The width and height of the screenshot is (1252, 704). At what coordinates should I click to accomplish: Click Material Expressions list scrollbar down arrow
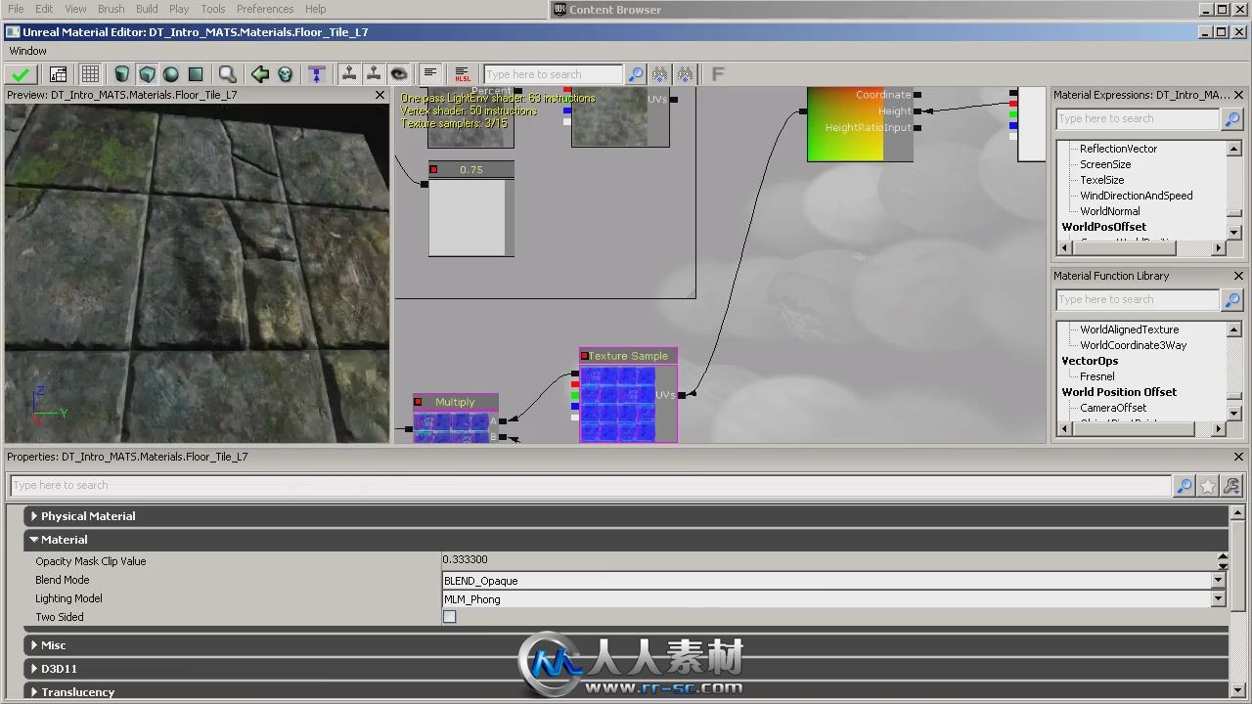tap(1234, 233)
